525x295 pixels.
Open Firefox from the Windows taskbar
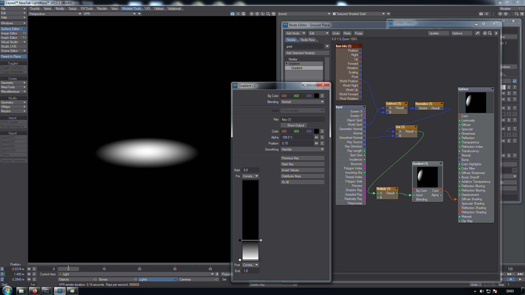tap(34, 291)
